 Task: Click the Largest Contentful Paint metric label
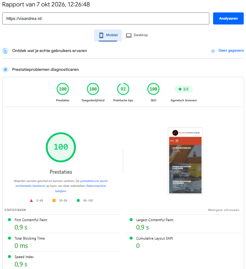[155, 220]
